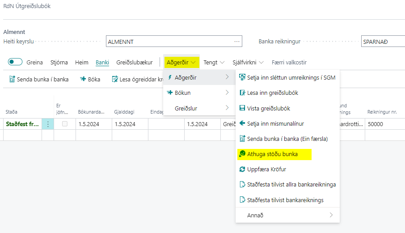Click the Lesa inn greiðslubók icon
The width and height of the screenshot is (405, 233).
point(242,93)
